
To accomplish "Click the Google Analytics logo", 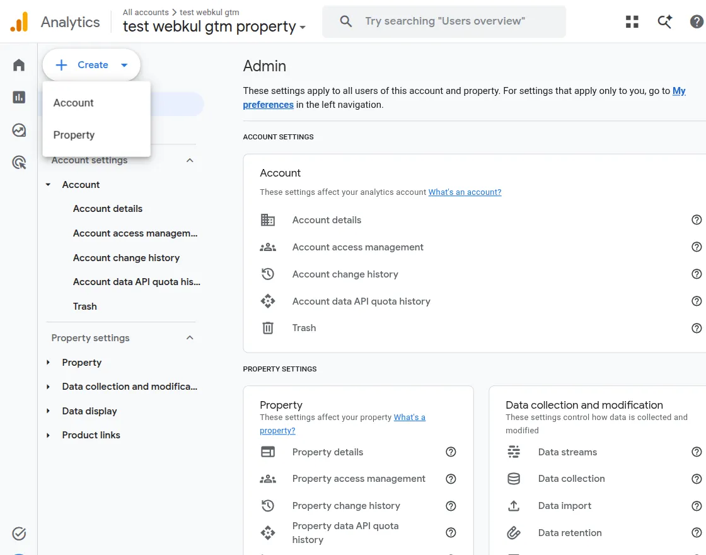I will tap(19, 21).
